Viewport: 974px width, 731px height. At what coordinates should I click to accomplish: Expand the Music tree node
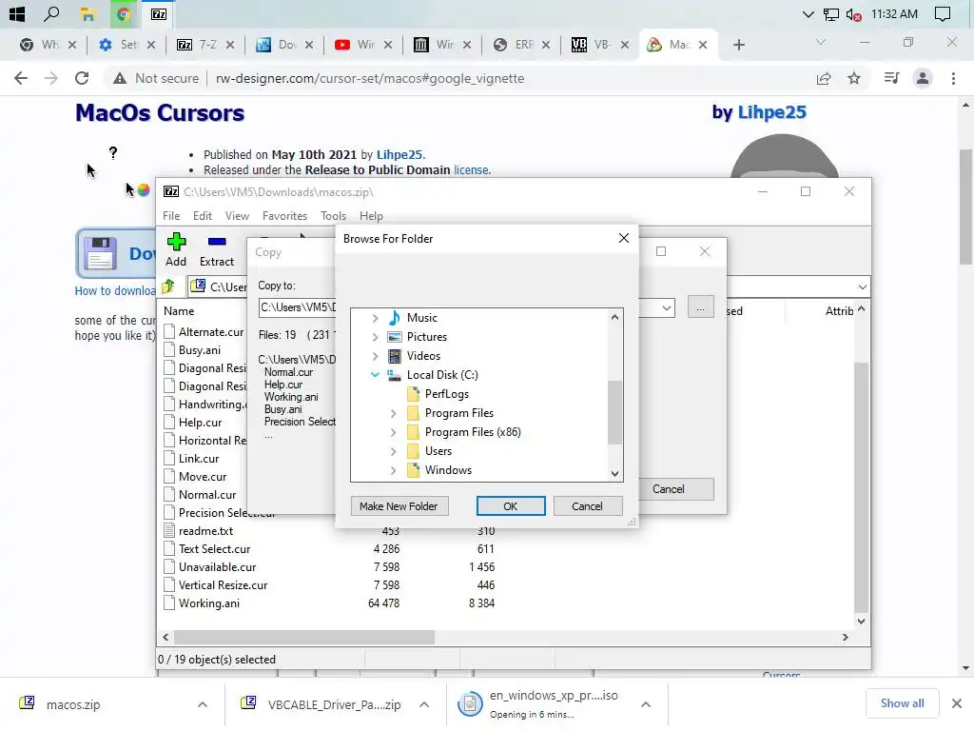[375, 318]
